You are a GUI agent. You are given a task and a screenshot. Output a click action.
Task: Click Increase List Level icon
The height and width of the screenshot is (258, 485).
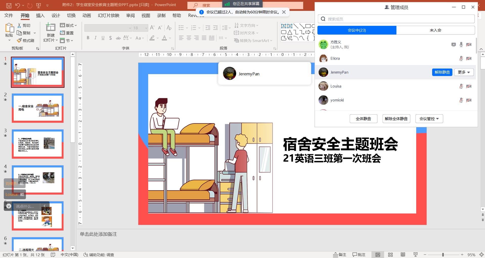click(215, 28)
